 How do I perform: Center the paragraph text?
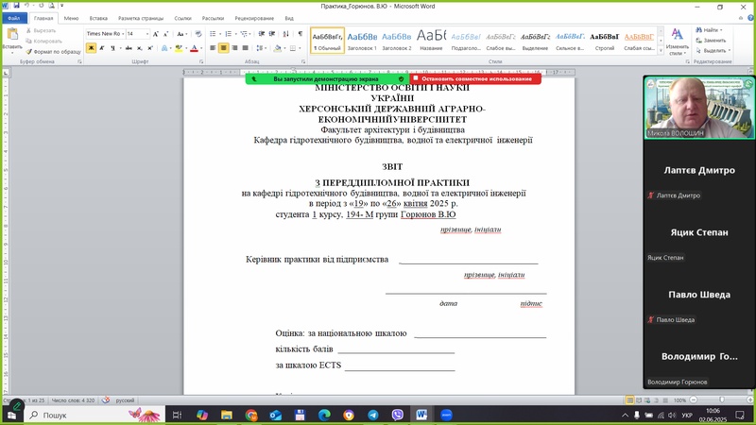(x=223, y=48)
